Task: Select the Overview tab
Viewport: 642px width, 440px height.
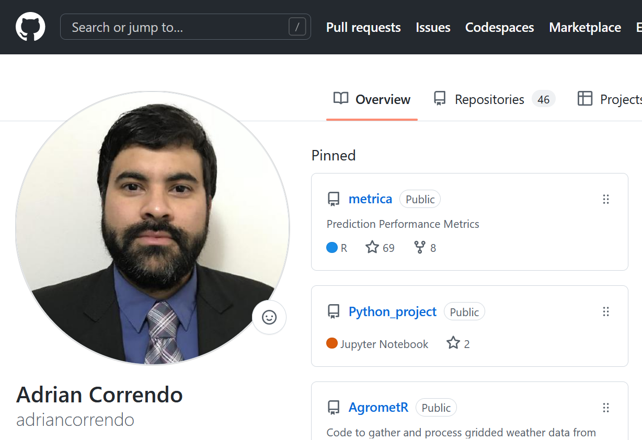Action: click(x=372, y=99)
